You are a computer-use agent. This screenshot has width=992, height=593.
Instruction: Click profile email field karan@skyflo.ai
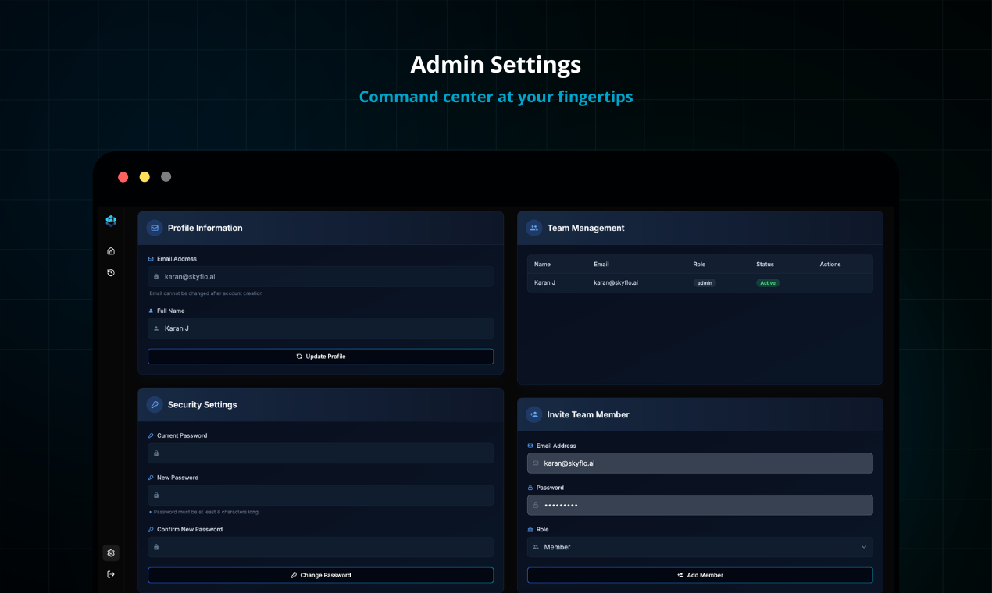(x=320, y=276)
